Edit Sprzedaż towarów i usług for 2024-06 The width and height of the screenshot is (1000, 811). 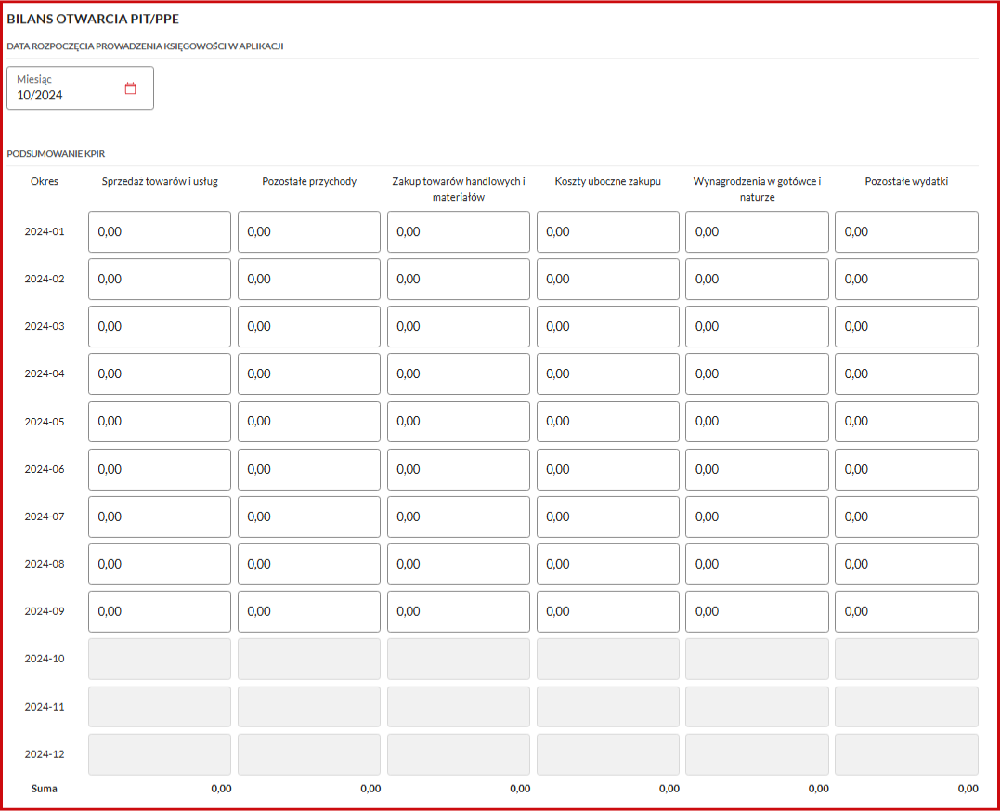160,469
